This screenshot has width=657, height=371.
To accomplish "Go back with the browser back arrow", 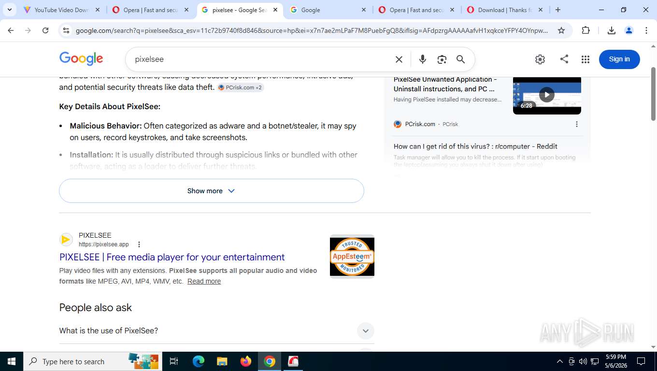I will tap(11, 30).
